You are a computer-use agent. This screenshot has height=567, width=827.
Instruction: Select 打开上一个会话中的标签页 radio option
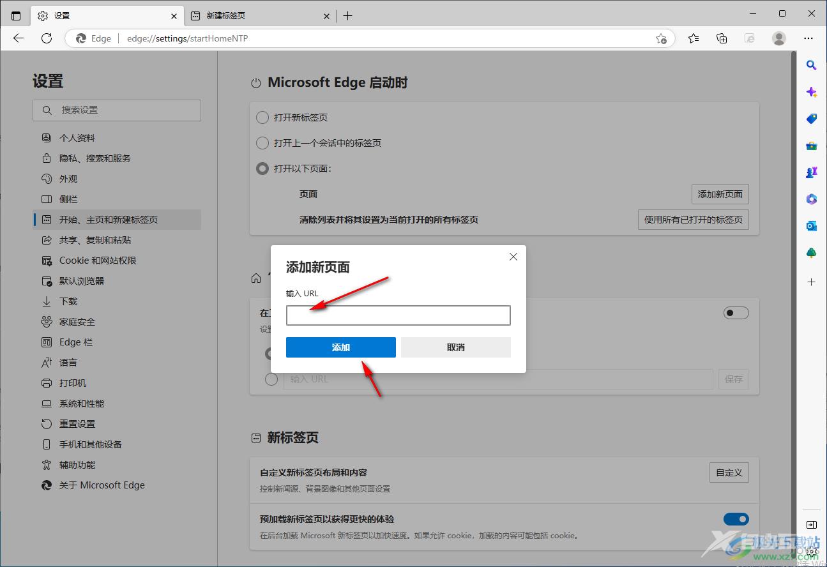tap(262, 143)
